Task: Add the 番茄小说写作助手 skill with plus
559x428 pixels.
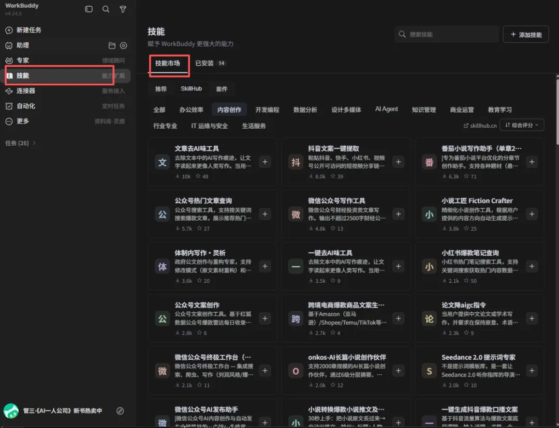Action: coord(532,162)
